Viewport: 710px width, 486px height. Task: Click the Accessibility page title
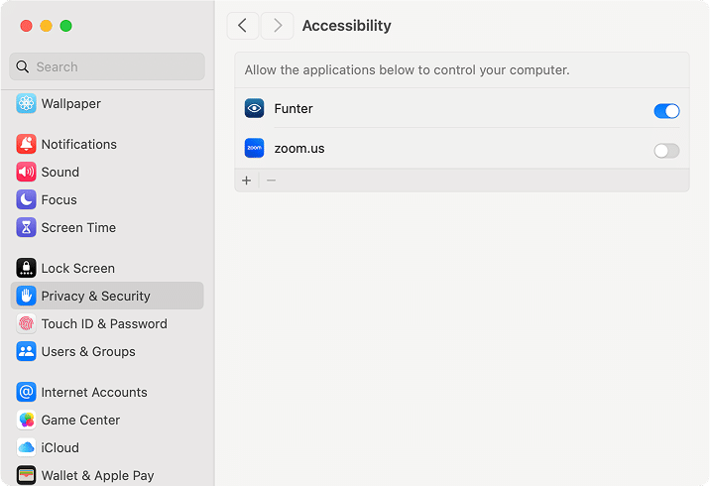[x=347, y=26]
